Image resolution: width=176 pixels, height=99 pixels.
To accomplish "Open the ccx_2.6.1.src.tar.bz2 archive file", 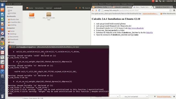I will coord(49,16).
